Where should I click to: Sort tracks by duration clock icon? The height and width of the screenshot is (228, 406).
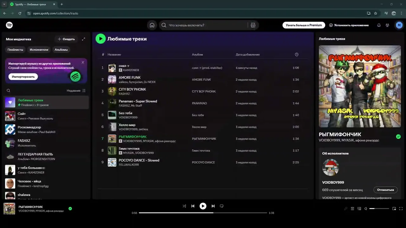(297, 54)
